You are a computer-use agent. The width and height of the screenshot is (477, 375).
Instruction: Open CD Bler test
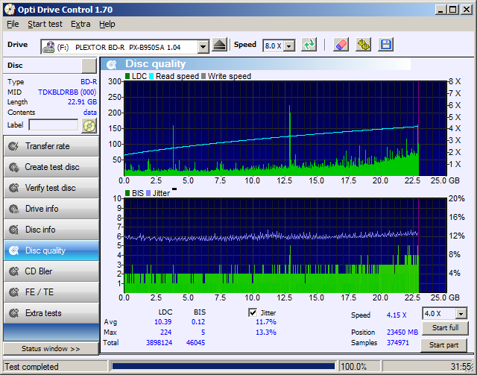(51, 271)
